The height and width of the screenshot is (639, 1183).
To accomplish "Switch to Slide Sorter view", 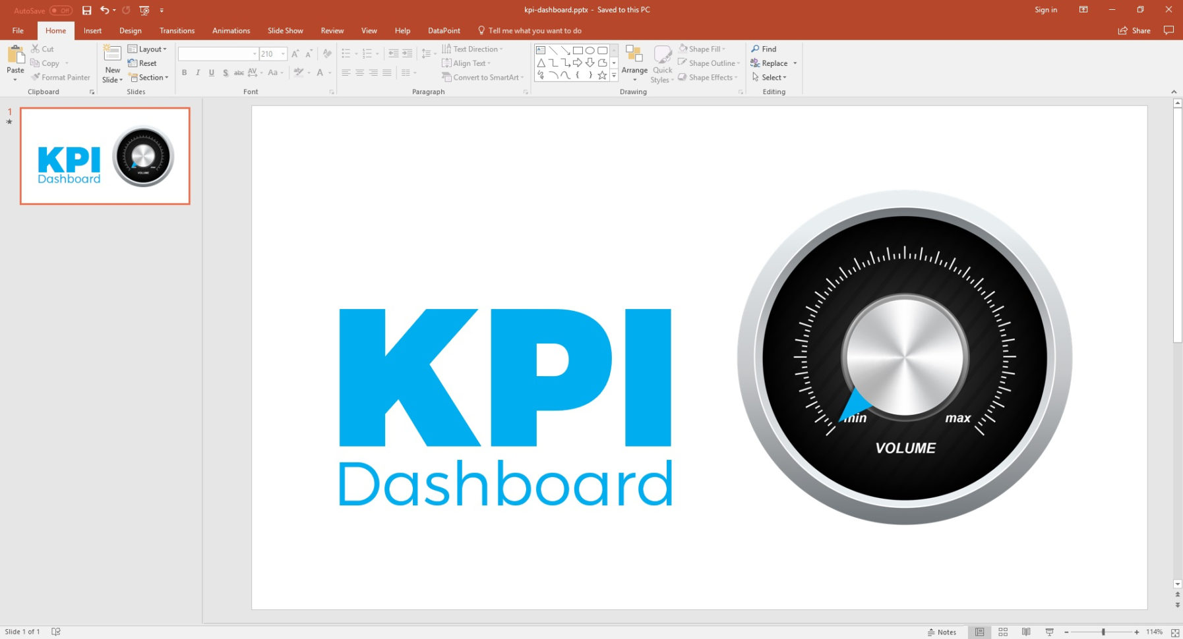I will tap(1002, 631).
